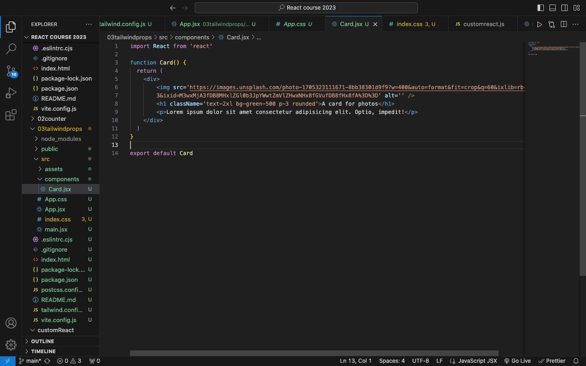The width and height of the screenshot is (586, 366).
Task: Click UTF-8 encoding selector
Action: click(420, 361)
